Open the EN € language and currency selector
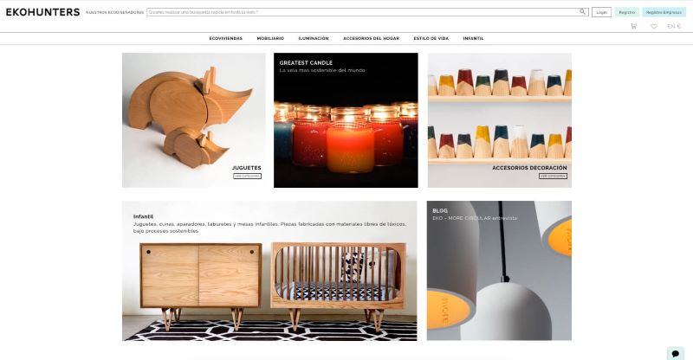 click(x=674, y=27)
